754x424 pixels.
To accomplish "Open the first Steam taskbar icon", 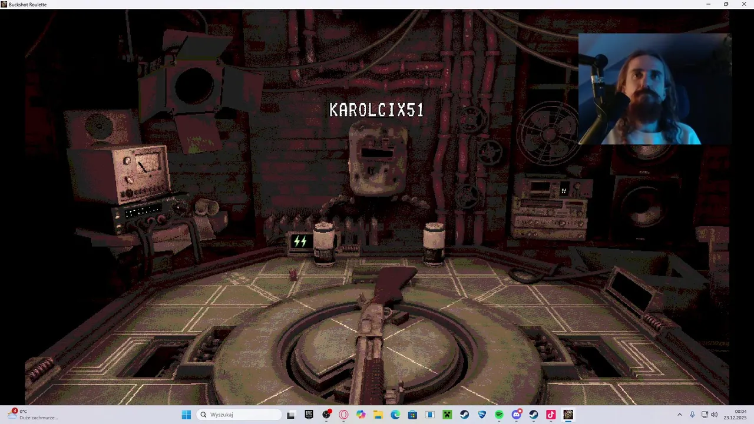I will (x=464, y=415).
